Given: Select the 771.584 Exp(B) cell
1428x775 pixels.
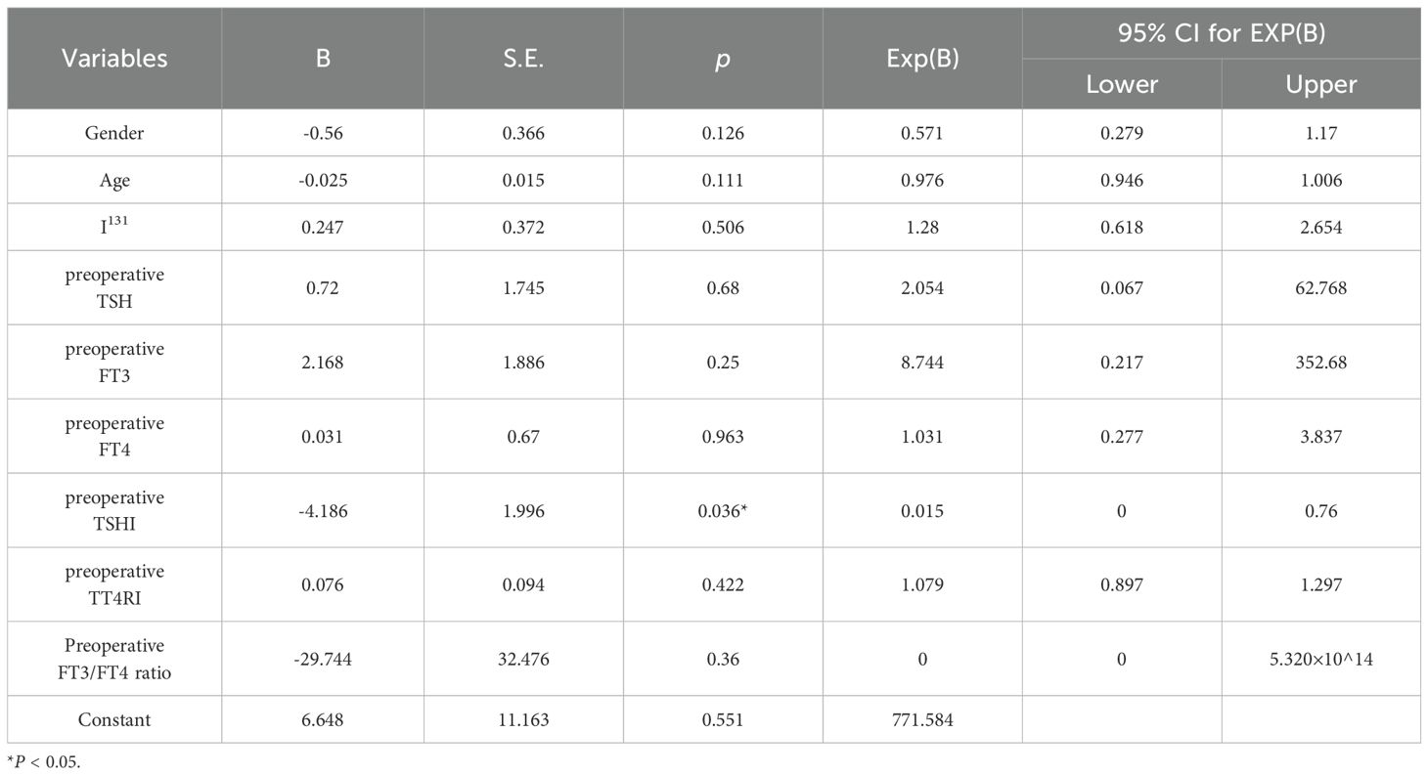Looking at the screenshot, I should click(922, 719).
